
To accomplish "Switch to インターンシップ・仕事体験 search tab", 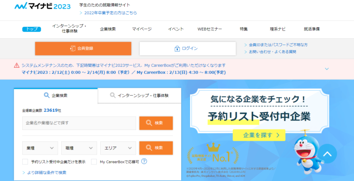I will click(x=139, y=96).
